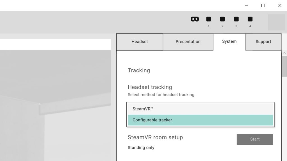Screen dimensions: 287x161
Task: Select tracking device status icon 4
Action: [x=250, y=19]
